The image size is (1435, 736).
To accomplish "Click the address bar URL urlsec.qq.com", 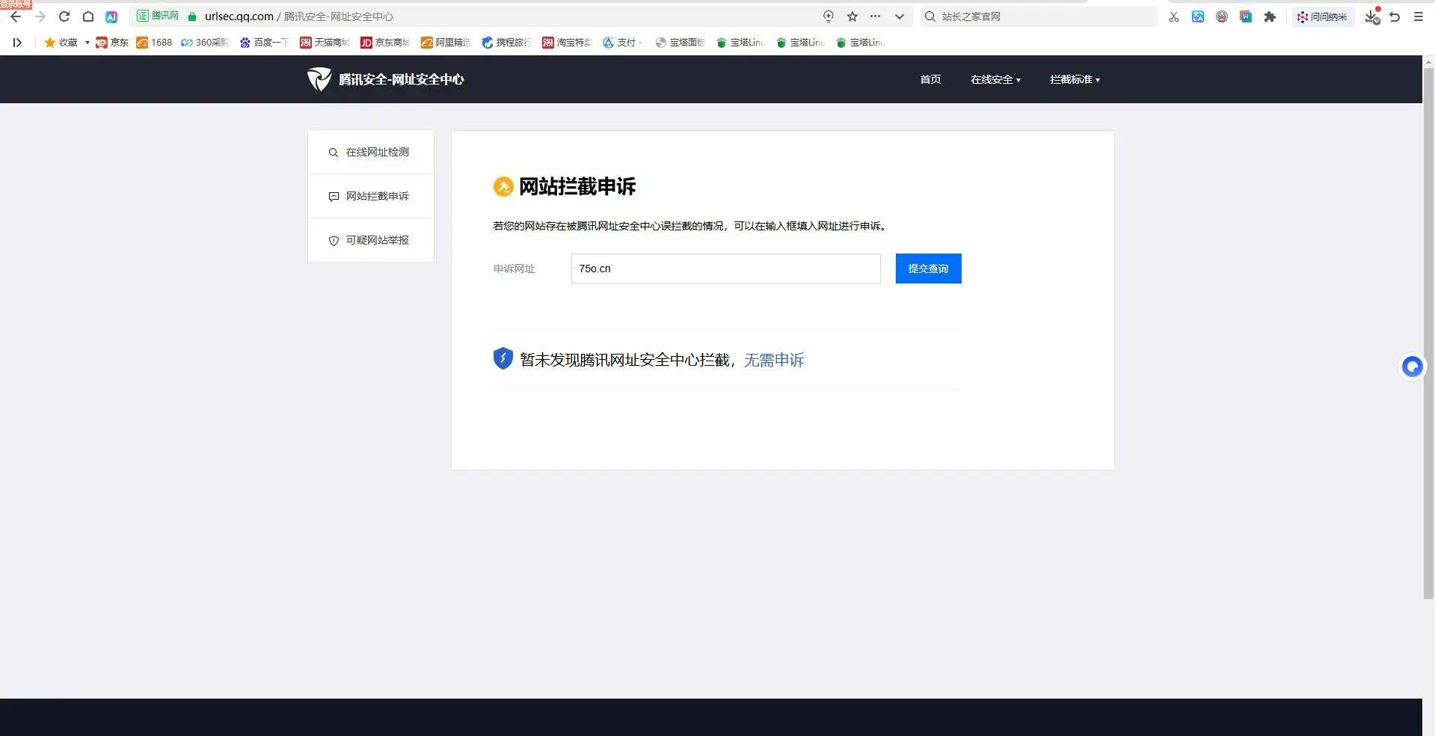I will coord(239,16).
